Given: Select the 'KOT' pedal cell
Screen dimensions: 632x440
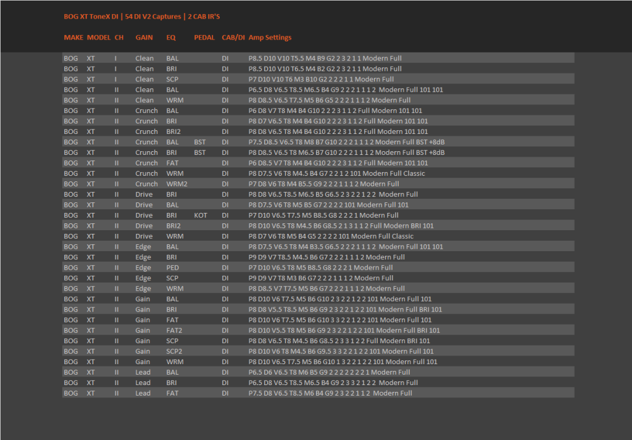Looking at the screenshot, I should pyautogui.click(x=201, y=215).
